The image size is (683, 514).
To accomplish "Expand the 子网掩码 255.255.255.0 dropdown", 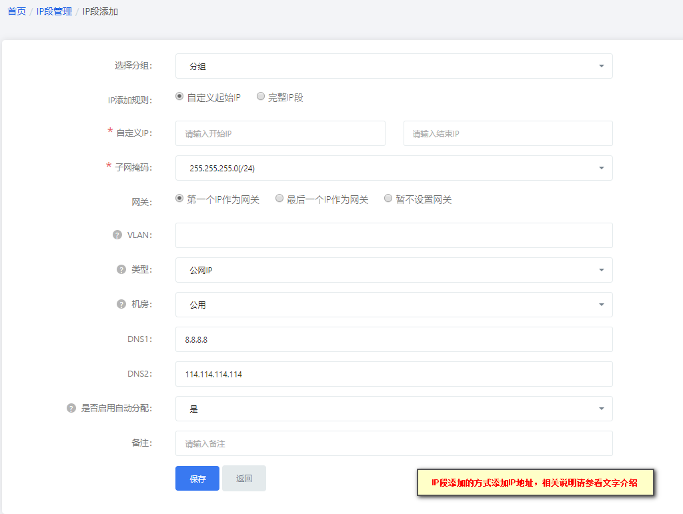I will click(x=394, y=168).
